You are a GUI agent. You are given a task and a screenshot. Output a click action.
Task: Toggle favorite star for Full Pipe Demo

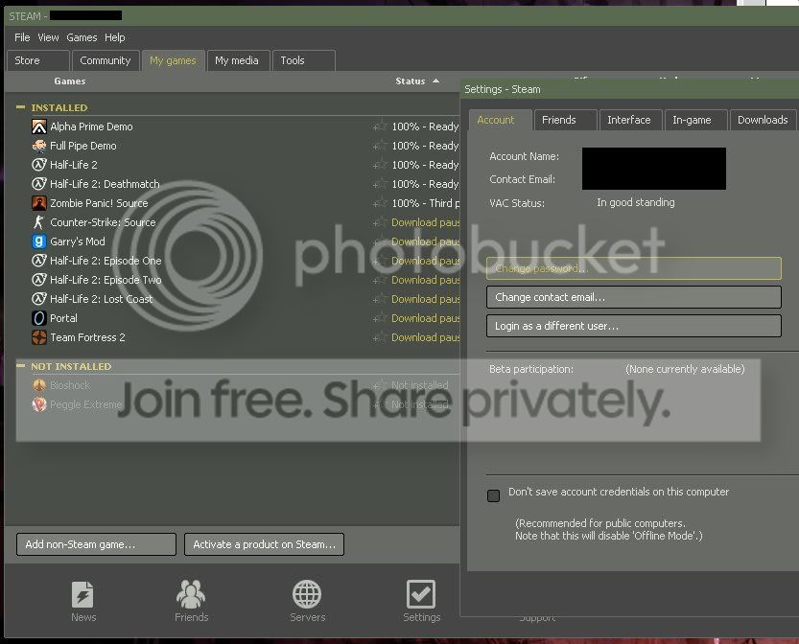[x=380, y=146]
